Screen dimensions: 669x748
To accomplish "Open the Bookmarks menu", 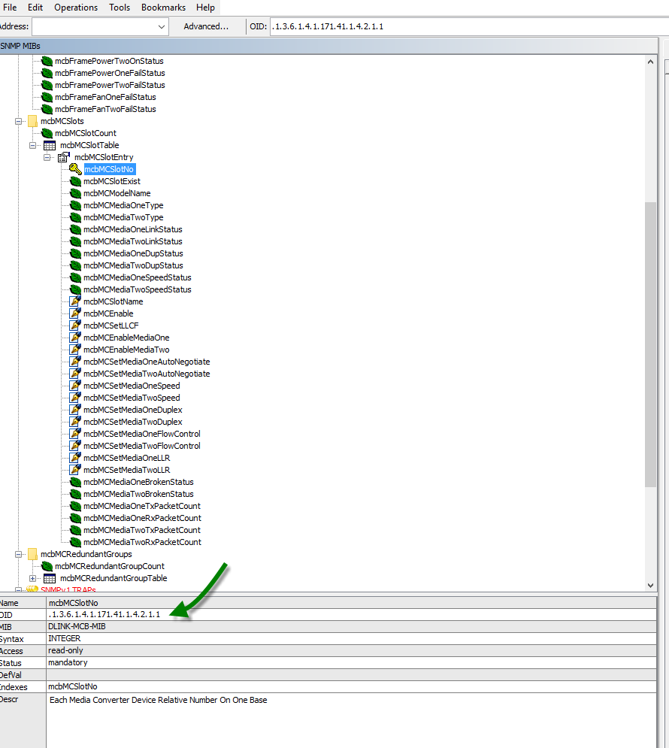I will point(164,8).
